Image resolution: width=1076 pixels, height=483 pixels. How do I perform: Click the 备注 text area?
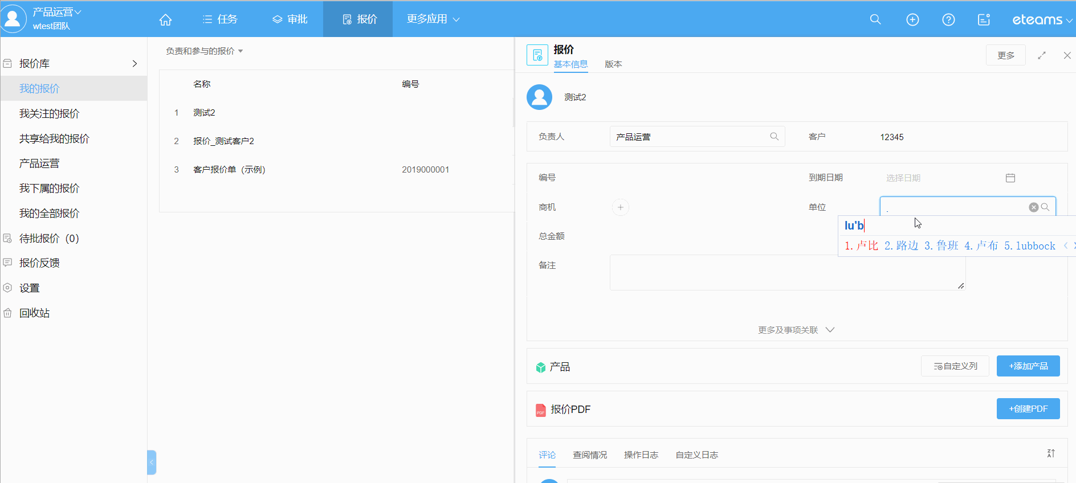[x=786, y=272]
